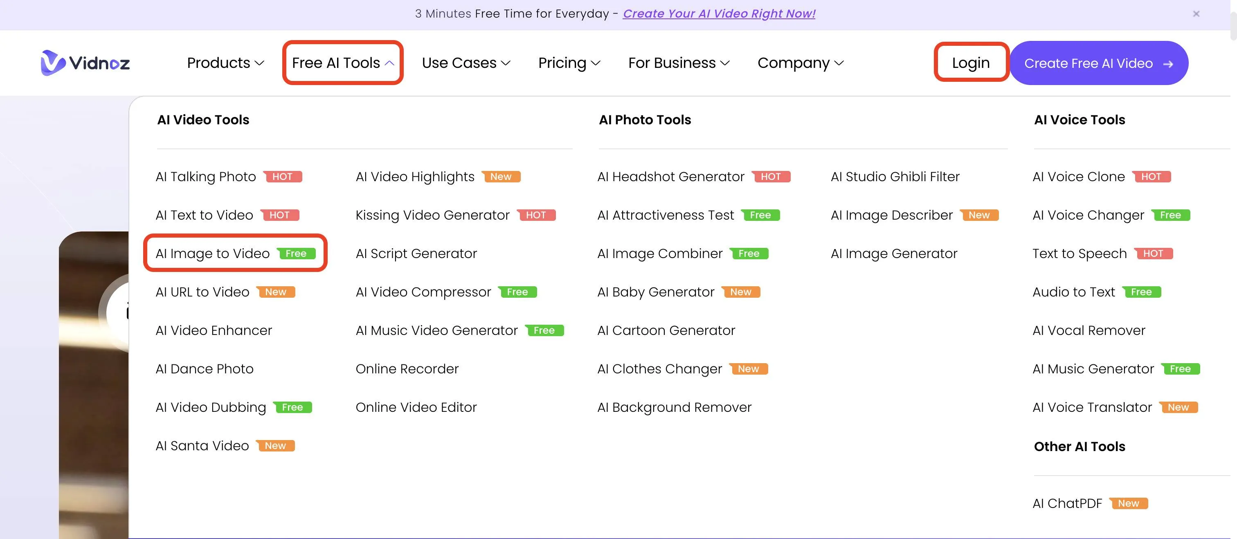Image resolution: width=1237 pixels, height=539 pixels.
Task: Open the Use Cases menu
Action: (x=466, y=63)
